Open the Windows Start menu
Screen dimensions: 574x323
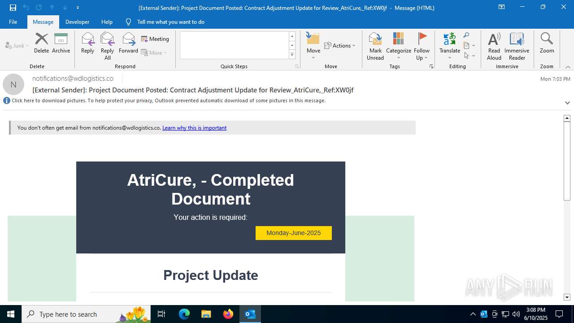pos(11,314)
